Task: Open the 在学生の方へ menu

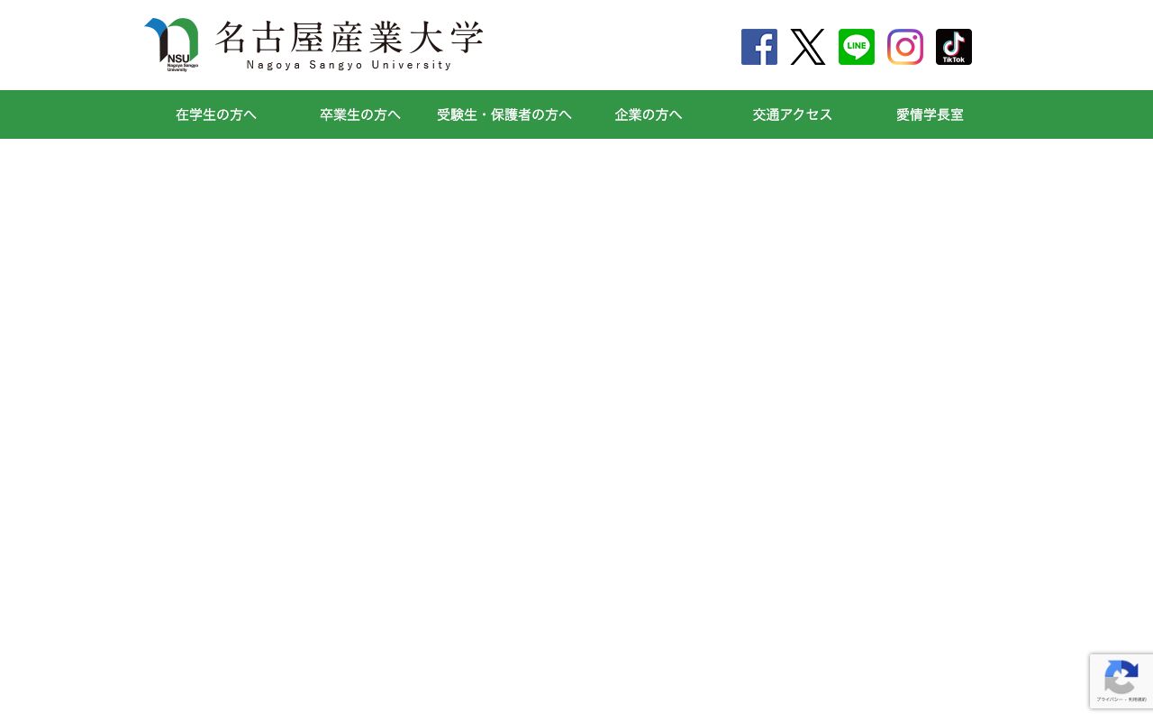Action: [x=216, y=114]
